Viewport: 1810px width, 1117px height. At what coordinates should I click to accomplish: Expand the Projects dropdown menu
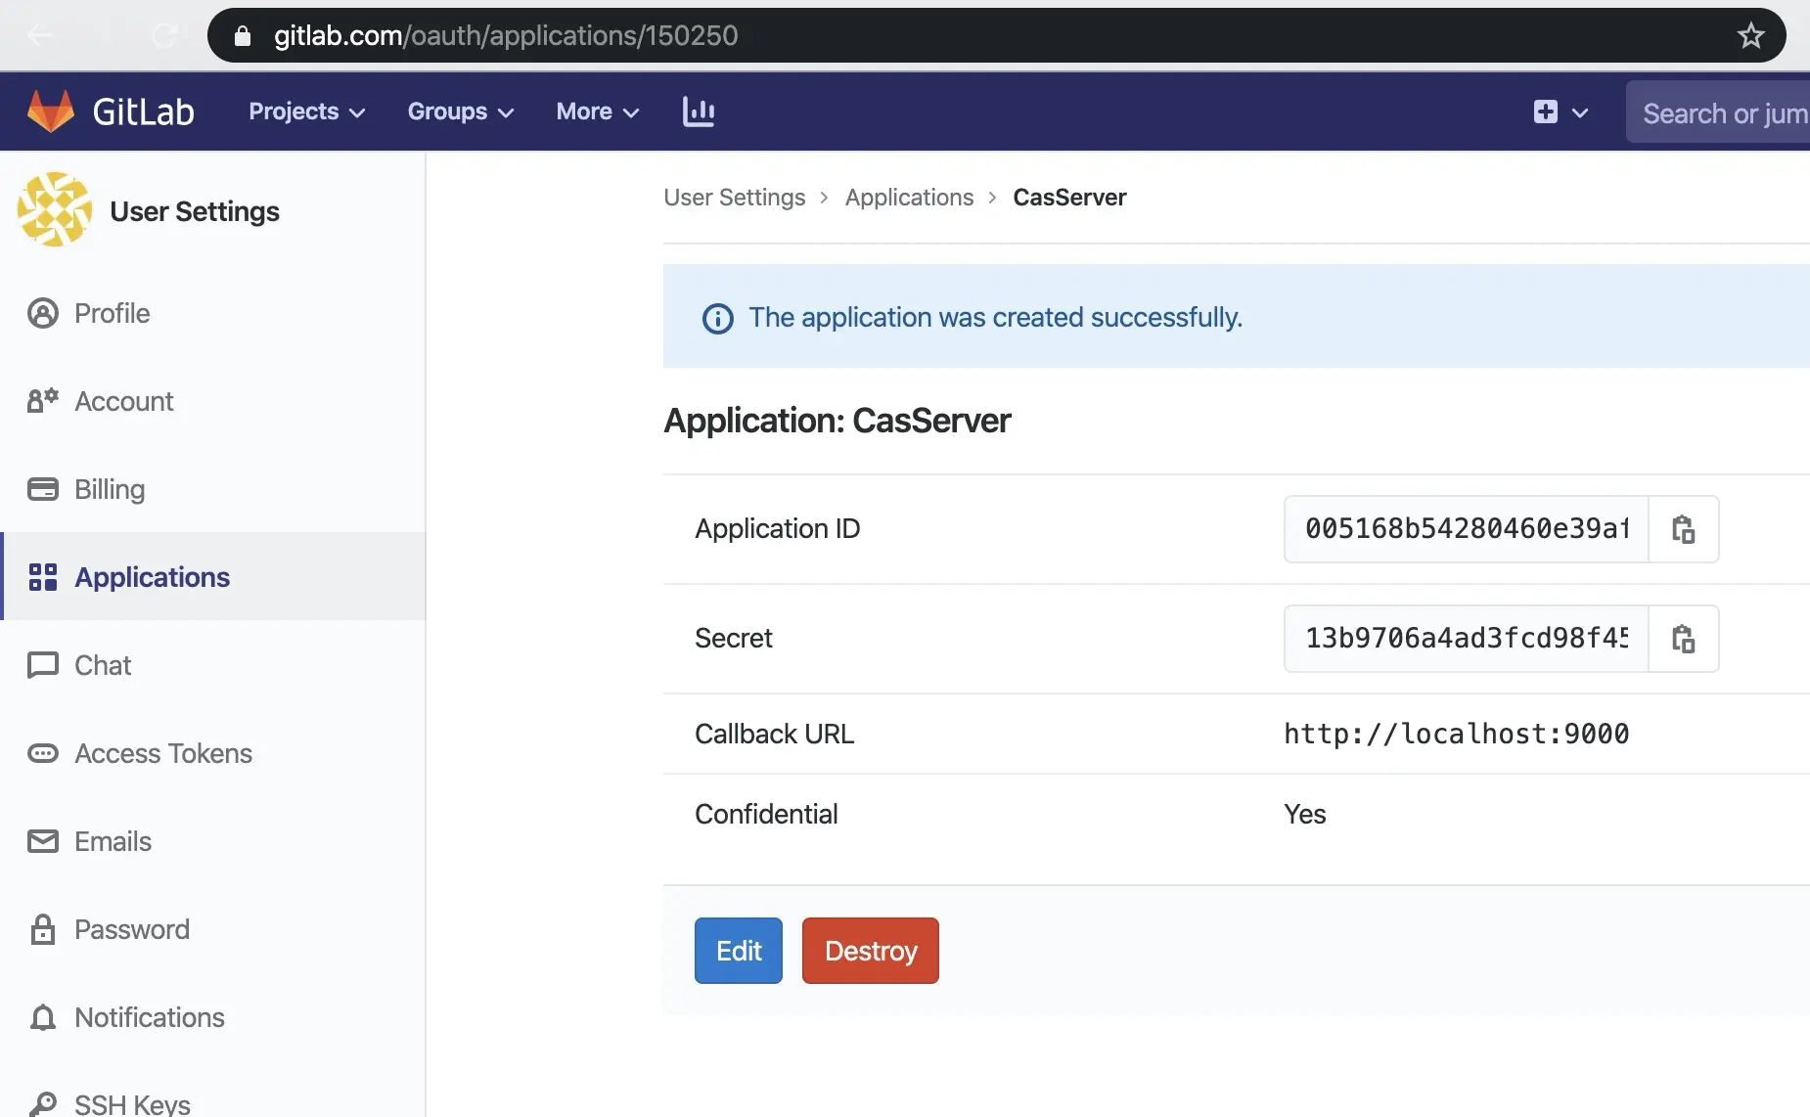[x=307, y=112]
